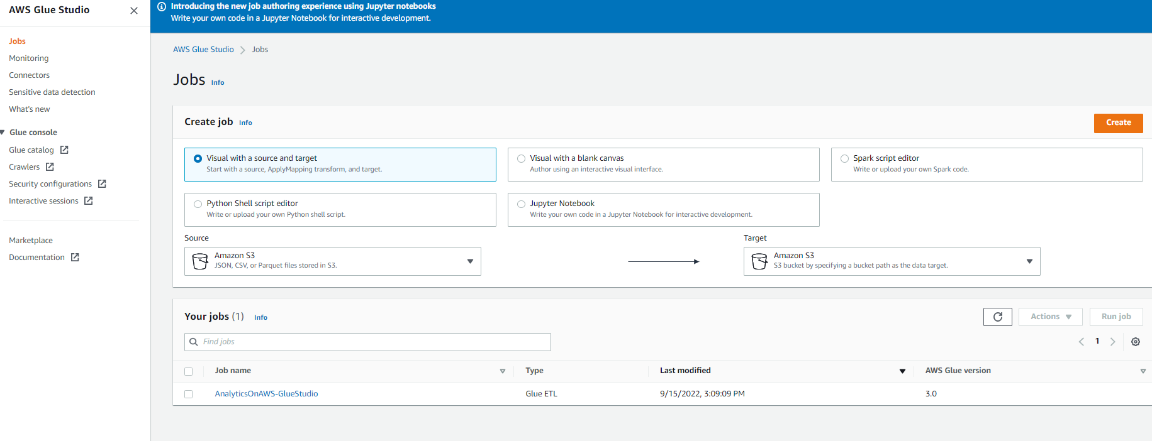
Task: Click the orange Create button
Action: coord(1118,122)
